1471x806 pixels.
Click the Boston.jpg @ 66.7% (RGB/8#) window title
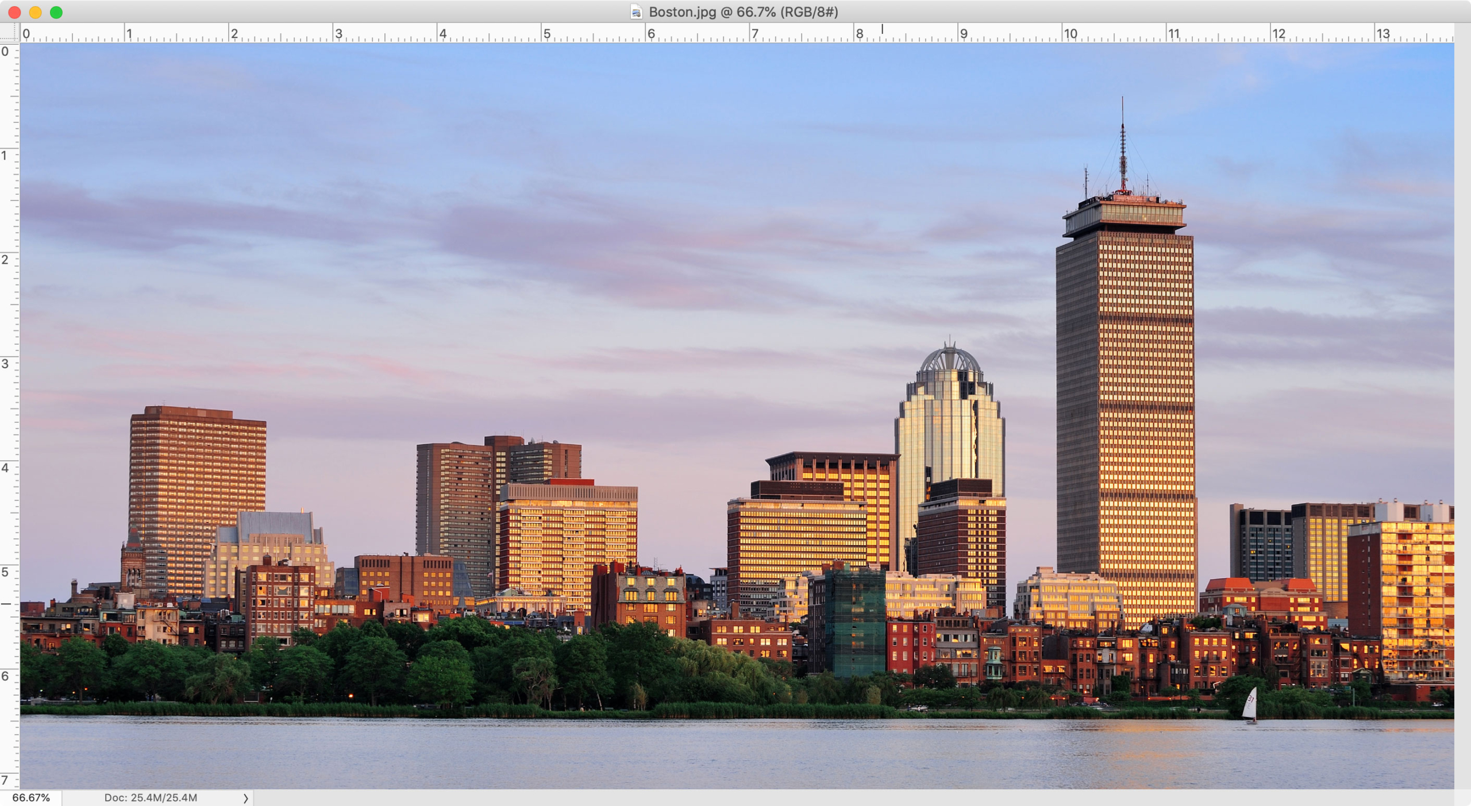[x=743, y=12]
